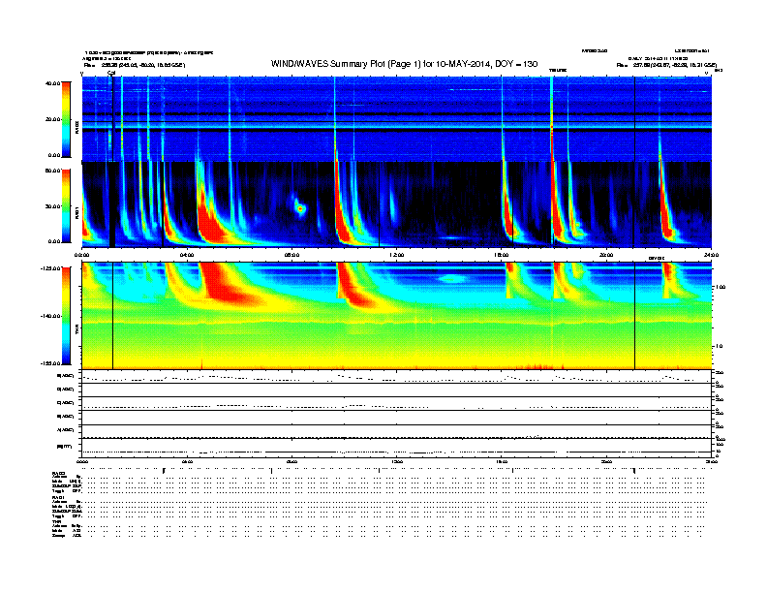767x593 pixels.
Task: Click 16:00 tick label under RAD1 spectrogram
Action: pyautogui.click(x=502, y=255)
